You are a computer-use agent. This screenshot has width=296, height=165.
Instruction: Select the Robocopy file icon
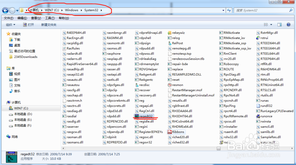pos(221,64)
